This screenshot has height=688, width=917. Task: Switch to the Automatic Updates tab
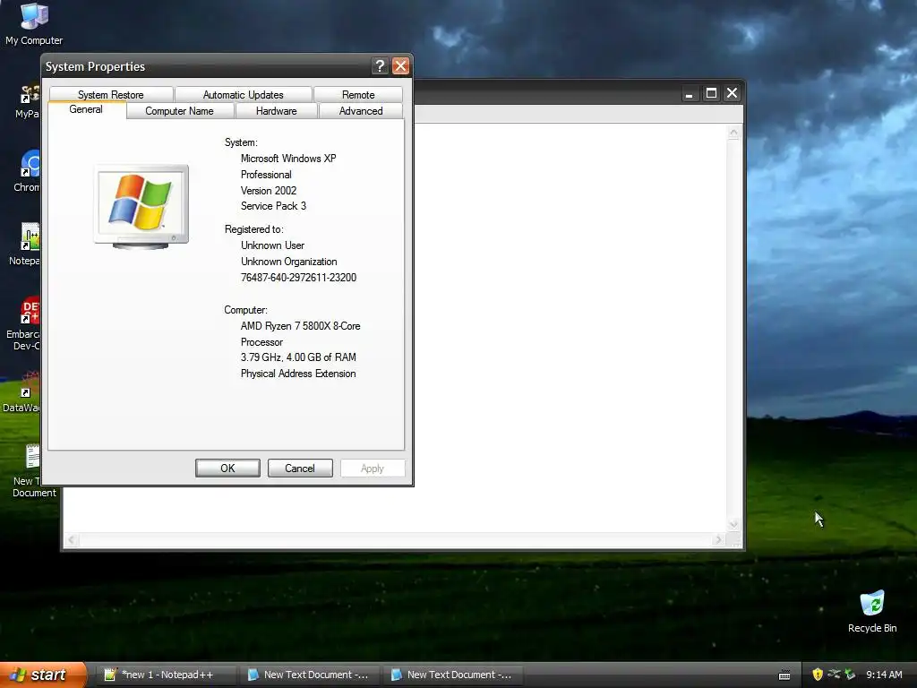(x=244, y=95)
